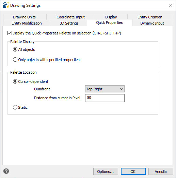Image resolution: width=176 pixels, height=178 pixels.
Task: Open the Quadrant dropdown
Action: (x=105, y=89)
